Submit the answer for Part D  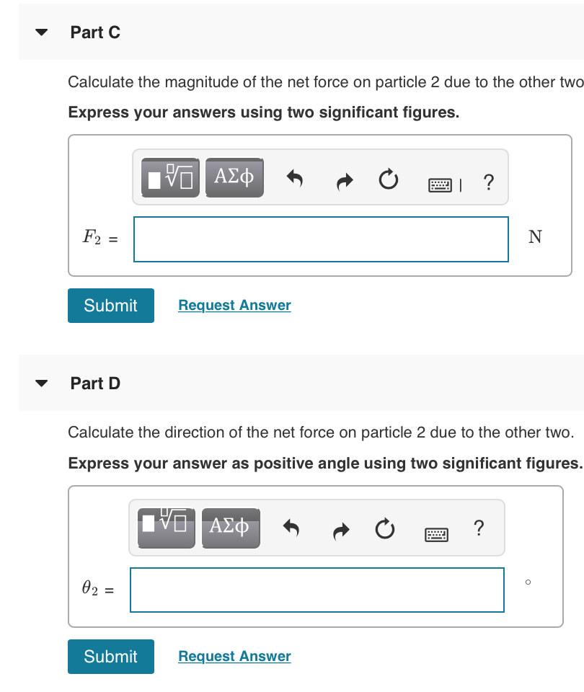(110, 656)
